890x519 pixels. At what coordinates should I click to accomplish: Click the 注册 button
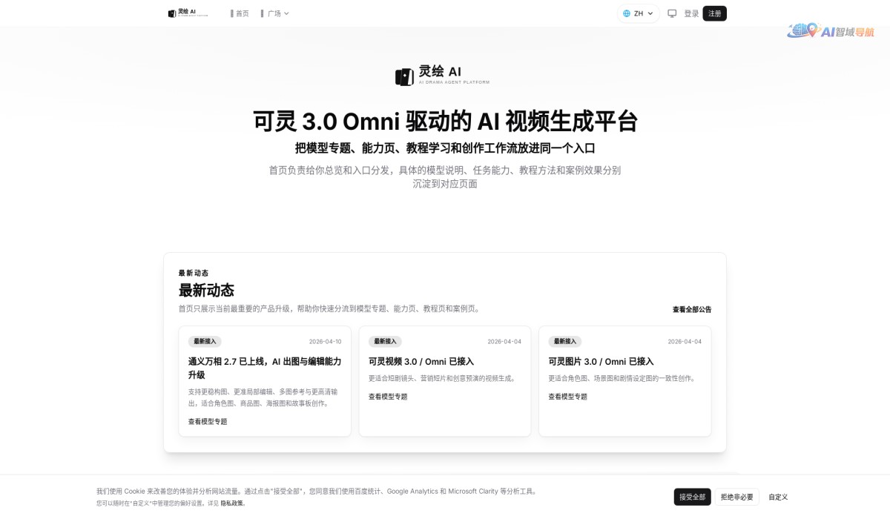(x=714, y=13)
